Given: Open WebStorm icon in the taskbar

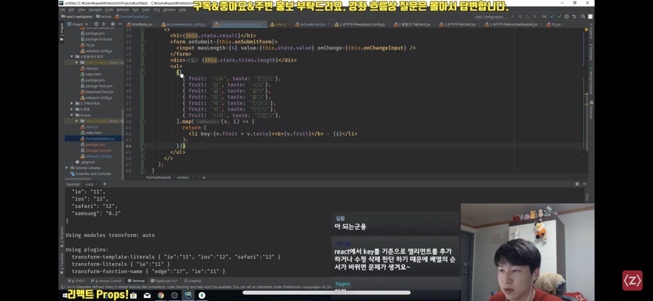Looking at the screenshot, I should click(188, 295).
